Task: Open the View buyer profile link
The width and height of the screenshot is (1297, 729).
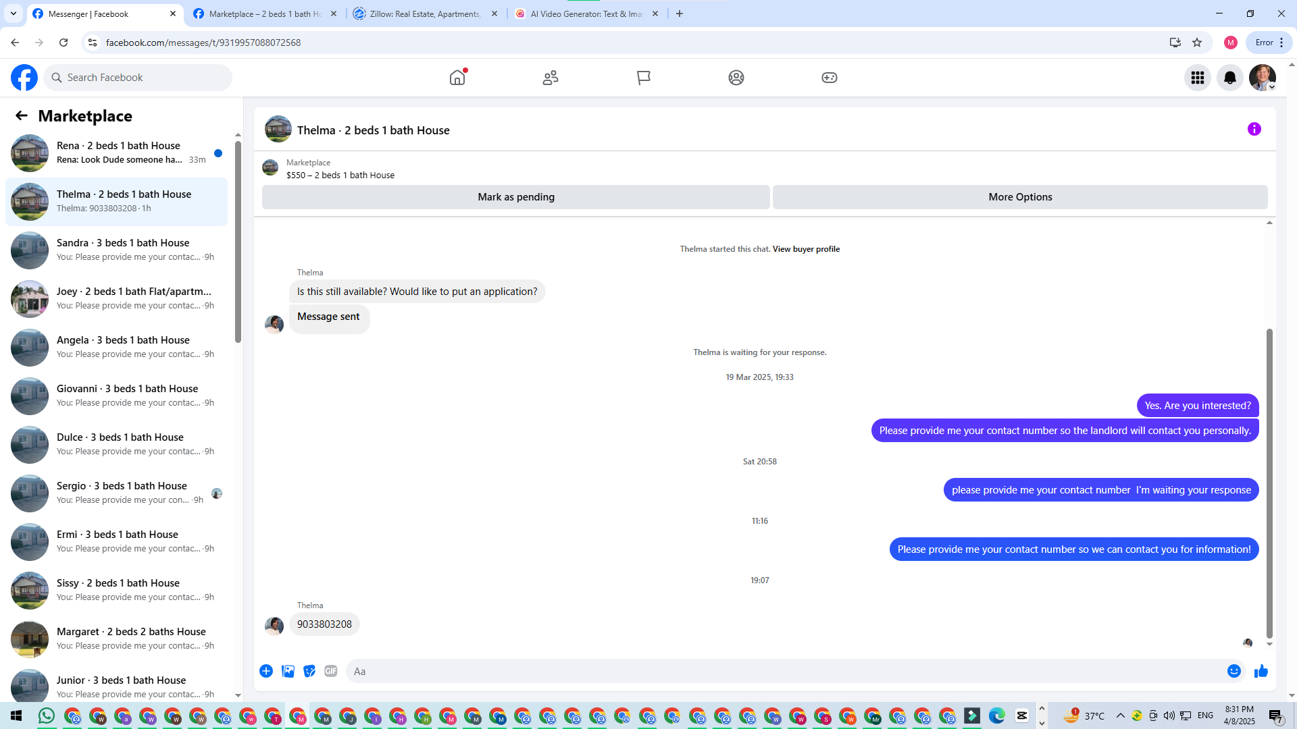Action: 806,249
